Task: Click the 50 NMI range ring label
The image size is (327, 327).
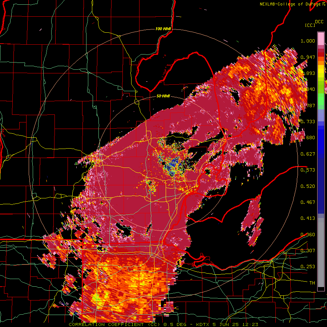Action: [163, 96]
